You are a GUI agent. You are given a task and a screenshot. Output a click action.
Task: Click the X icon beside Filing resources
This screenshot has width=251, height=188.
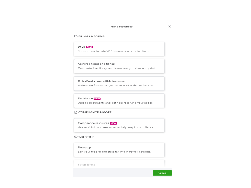point(169,27)
